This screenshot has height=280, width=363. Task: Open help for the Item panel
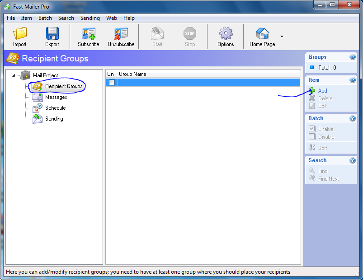coord(352,80)
